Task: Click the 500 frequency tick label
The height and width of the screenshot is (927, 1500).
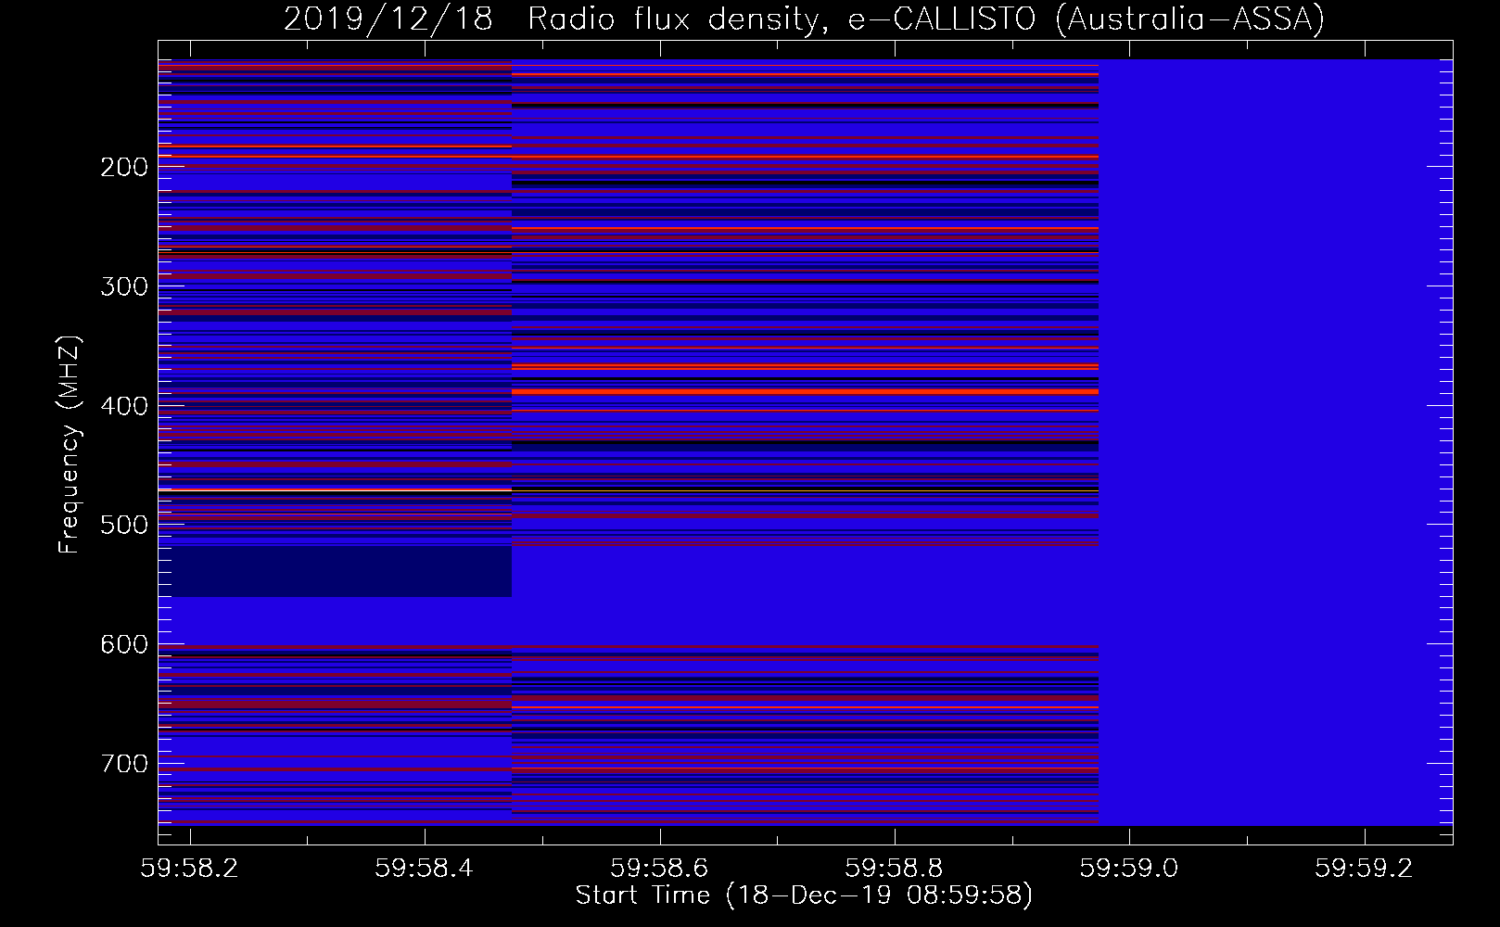Action: (124, 525)
